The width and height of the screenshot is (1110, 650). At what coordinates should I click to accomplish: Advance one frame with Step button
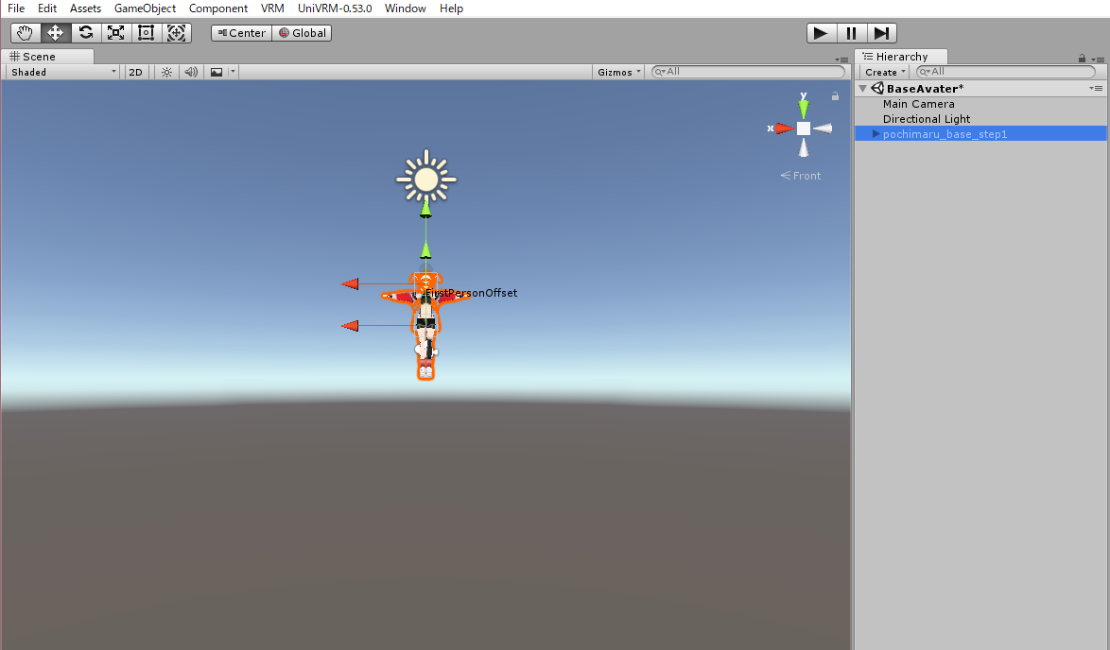[882, 33]
